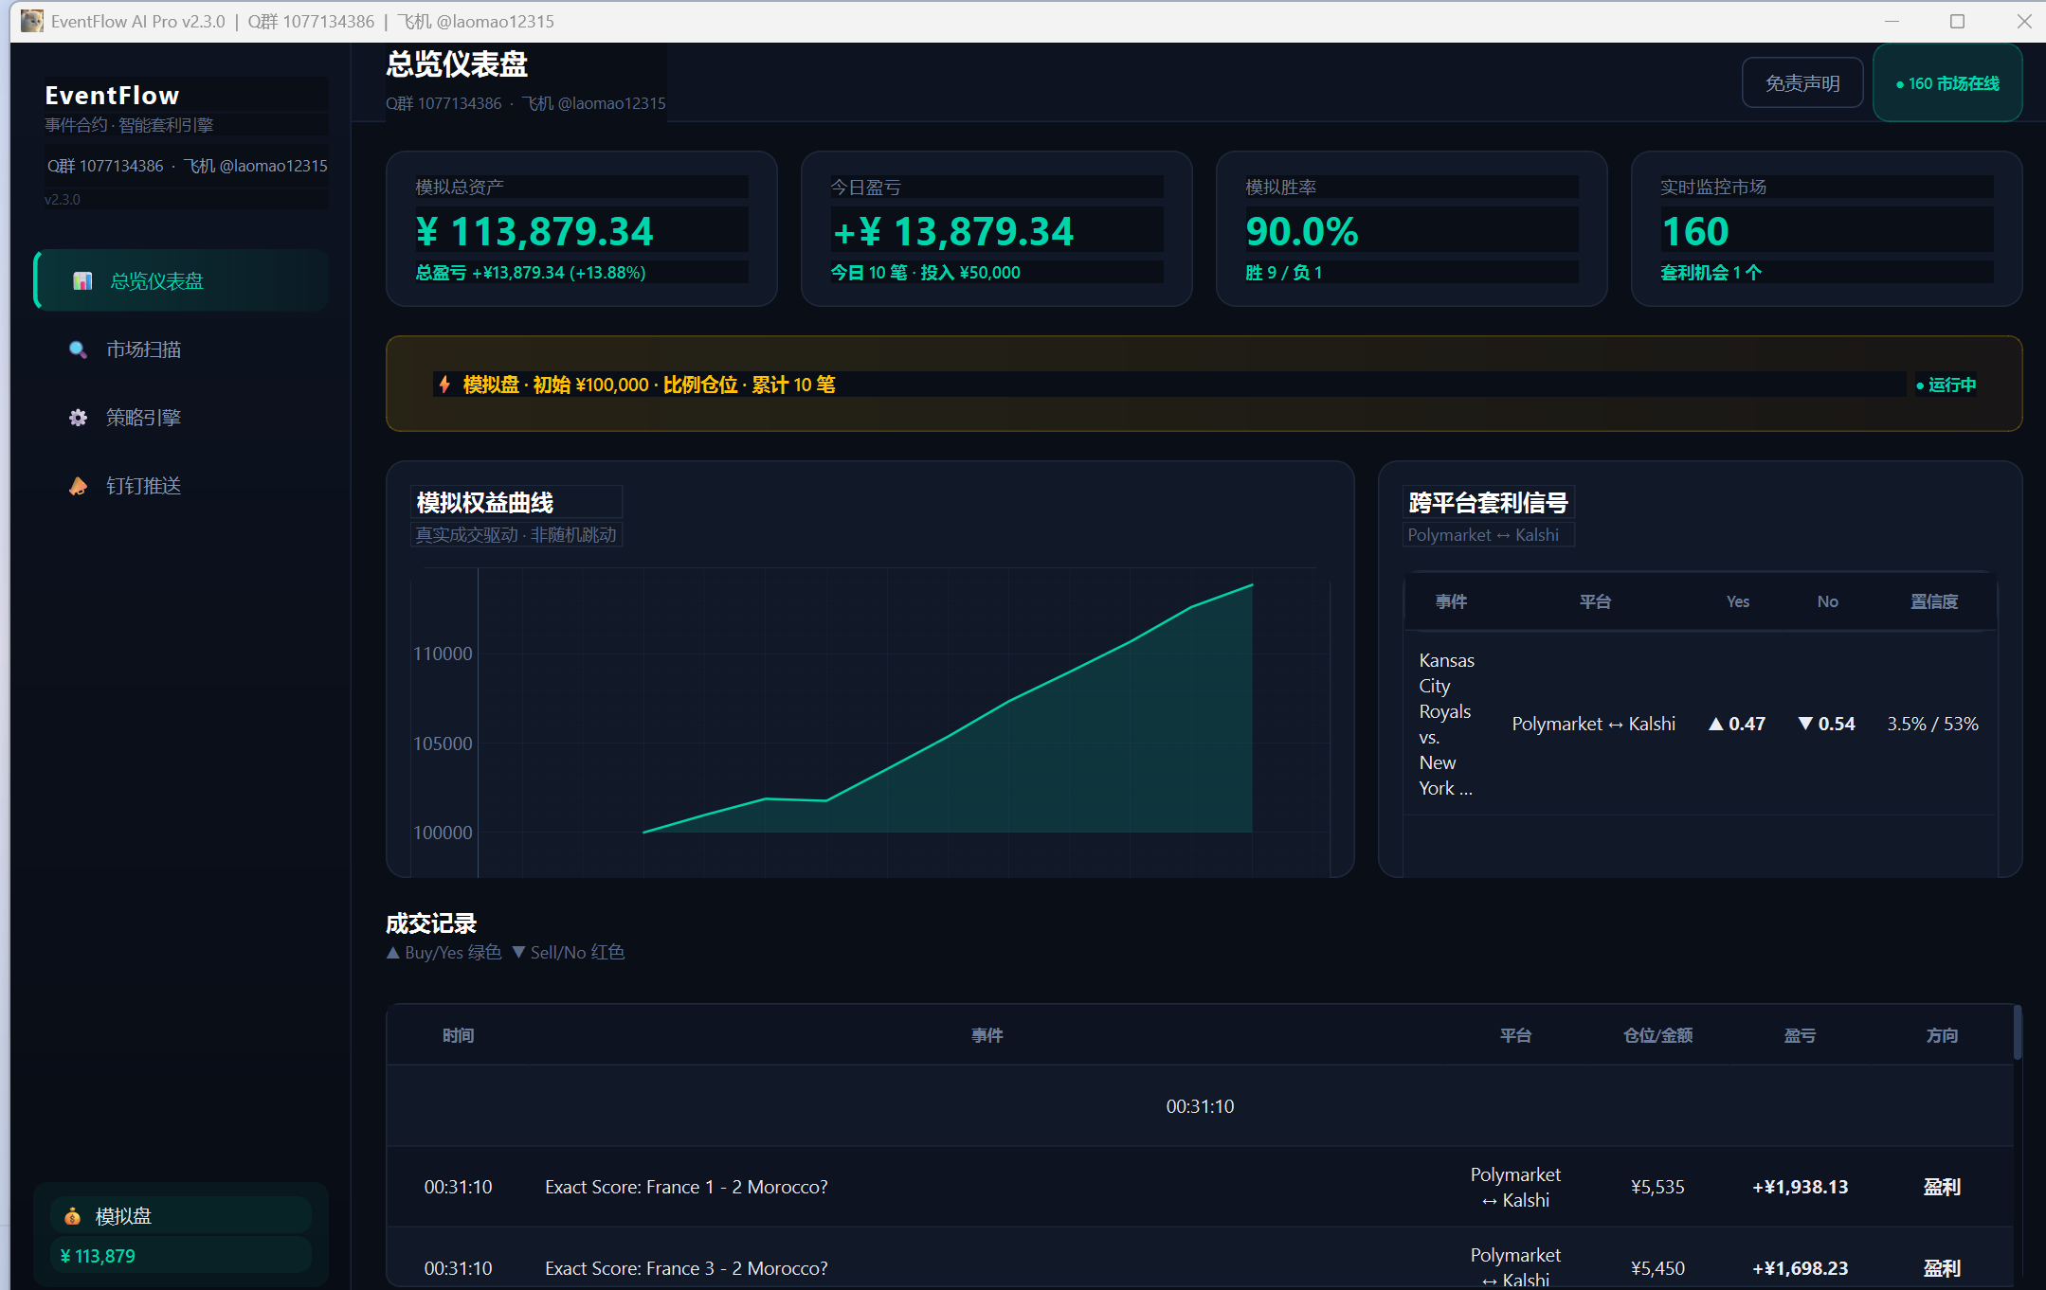Open the 策略引擎 page

coord(182,418)
